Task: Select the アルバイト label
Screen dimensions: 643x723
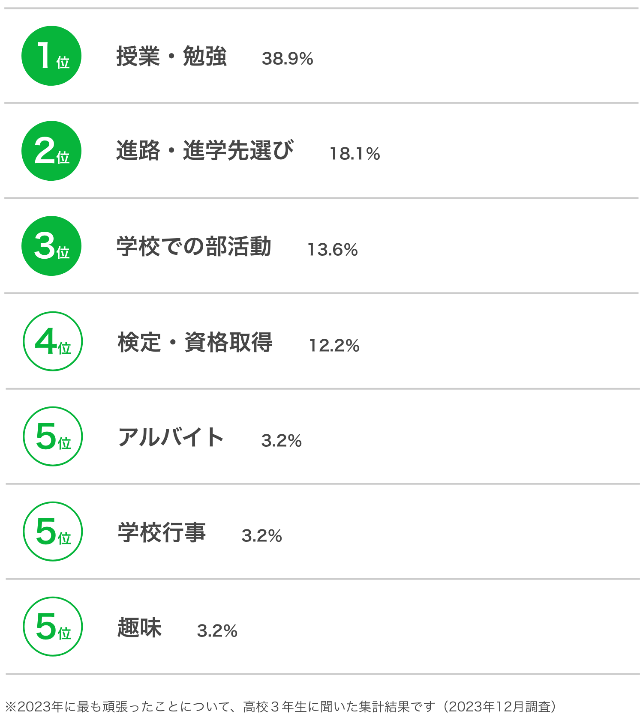Action: point(171,437)
